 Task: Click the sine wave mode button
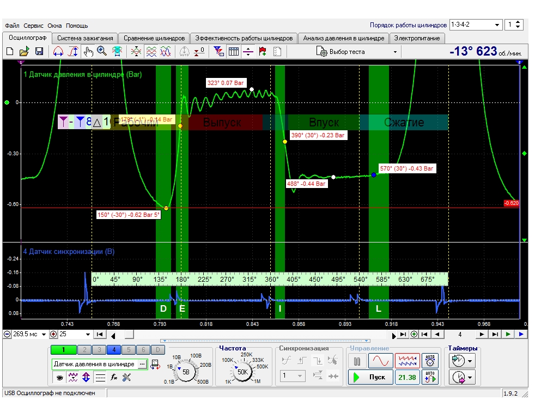pyautogui.click(x=380, y=361)
